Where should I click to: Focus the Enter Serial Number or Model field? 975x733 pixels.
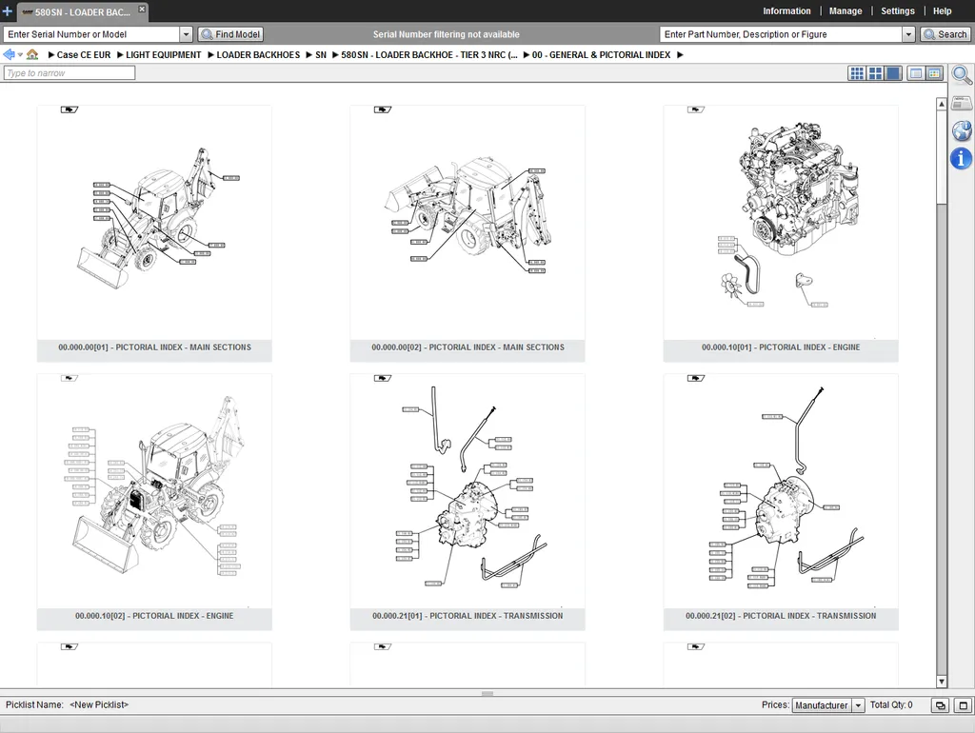[x=92, y=34]
